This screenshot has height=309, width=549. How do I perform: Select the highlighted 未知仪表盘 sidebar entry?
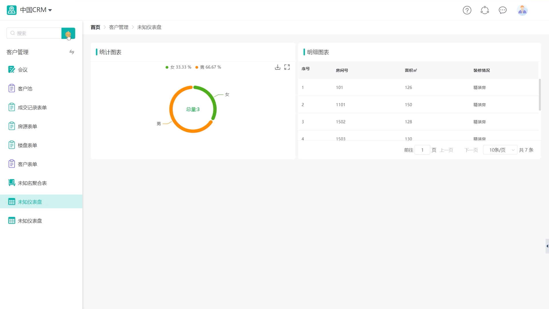coord(41,202)
